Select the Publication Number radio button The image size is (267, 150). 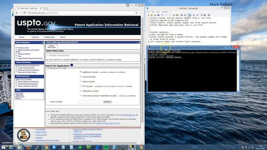[x=81, y=91]
